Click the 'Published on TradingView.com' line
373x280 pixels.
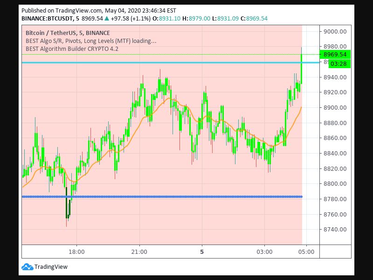coord(99,10)
